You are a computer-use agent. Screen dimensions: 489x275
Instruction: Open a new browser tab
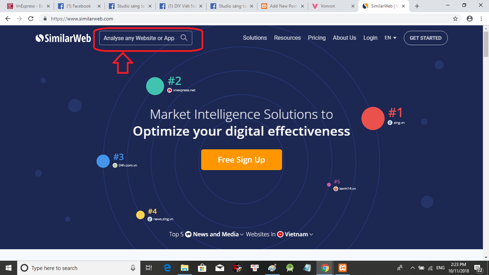[x=417, y=6]
